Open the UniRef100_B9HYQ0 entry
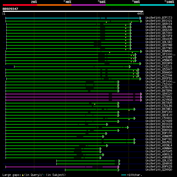177x177 pixels. [x=159, y=130]
